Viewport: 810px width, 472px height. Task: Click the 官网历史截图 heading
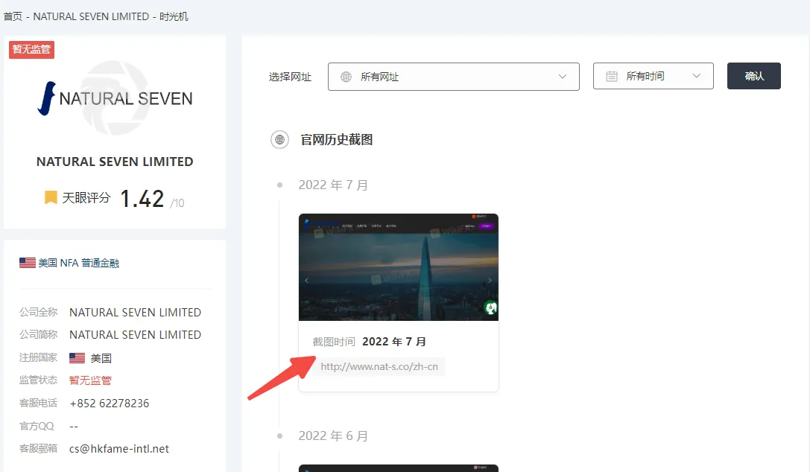pyautogui.click(x=337, y=140)
